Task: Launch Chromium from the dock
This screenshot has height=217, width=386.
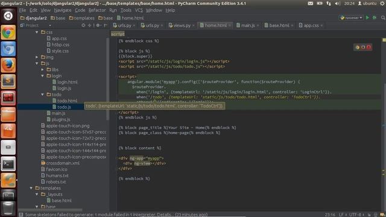Action: point(8,49)
